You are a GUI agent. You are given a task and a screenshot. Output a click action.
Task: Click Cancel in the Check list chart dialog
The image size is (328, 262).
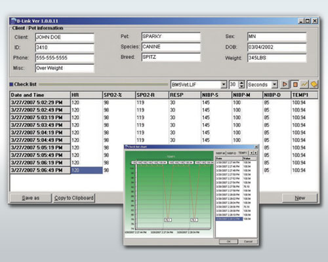(x=248, y=242)
